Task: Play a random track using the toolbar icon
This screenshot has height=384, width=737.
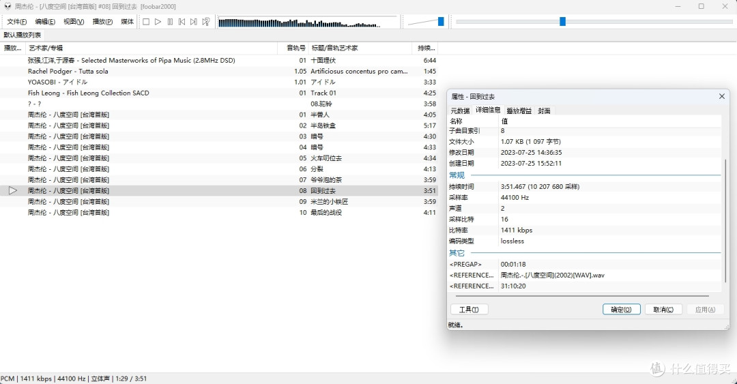Action: [x=206, y=22]
